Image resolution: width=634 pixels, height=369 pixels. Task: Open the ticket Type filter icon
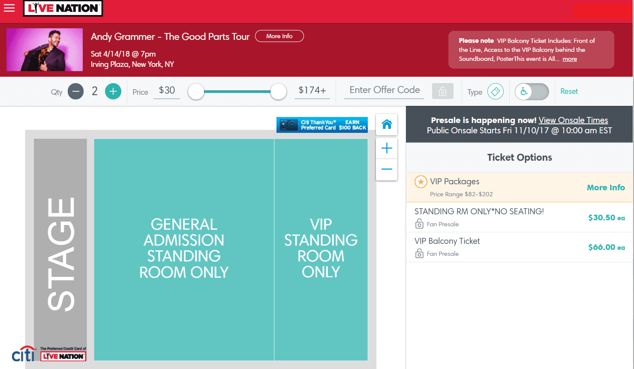(496, 91)
